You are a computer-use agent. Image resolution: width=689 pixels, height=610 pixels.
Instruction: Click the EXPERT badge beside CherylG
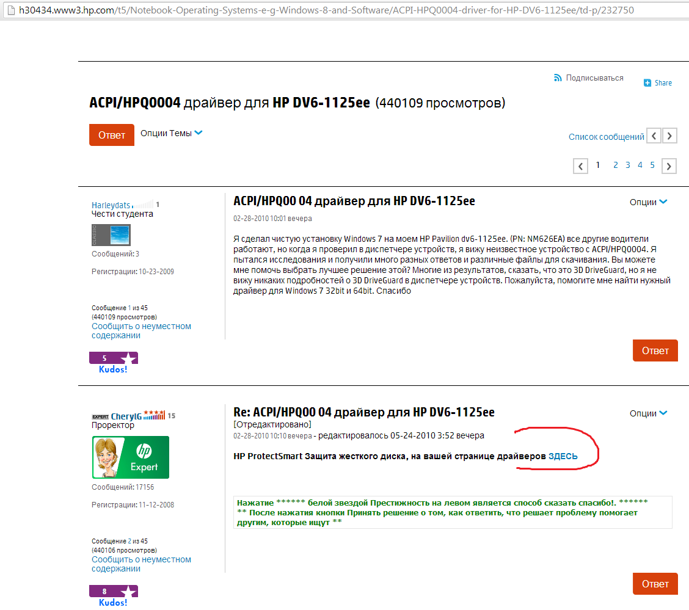[100, 417]
